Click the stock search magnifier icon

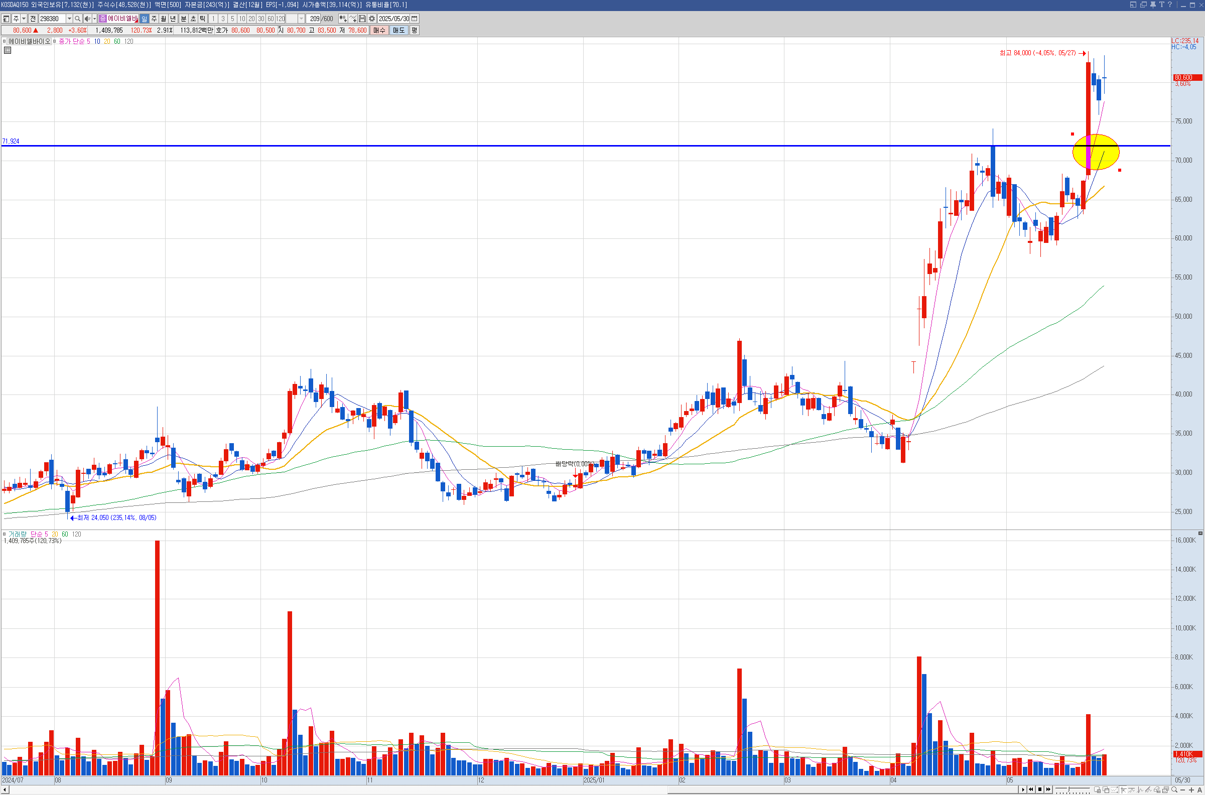78,19
